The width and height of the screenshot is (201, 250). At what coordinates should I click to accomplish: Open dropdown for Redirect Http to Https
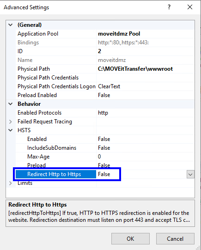[x=190, y=174]
